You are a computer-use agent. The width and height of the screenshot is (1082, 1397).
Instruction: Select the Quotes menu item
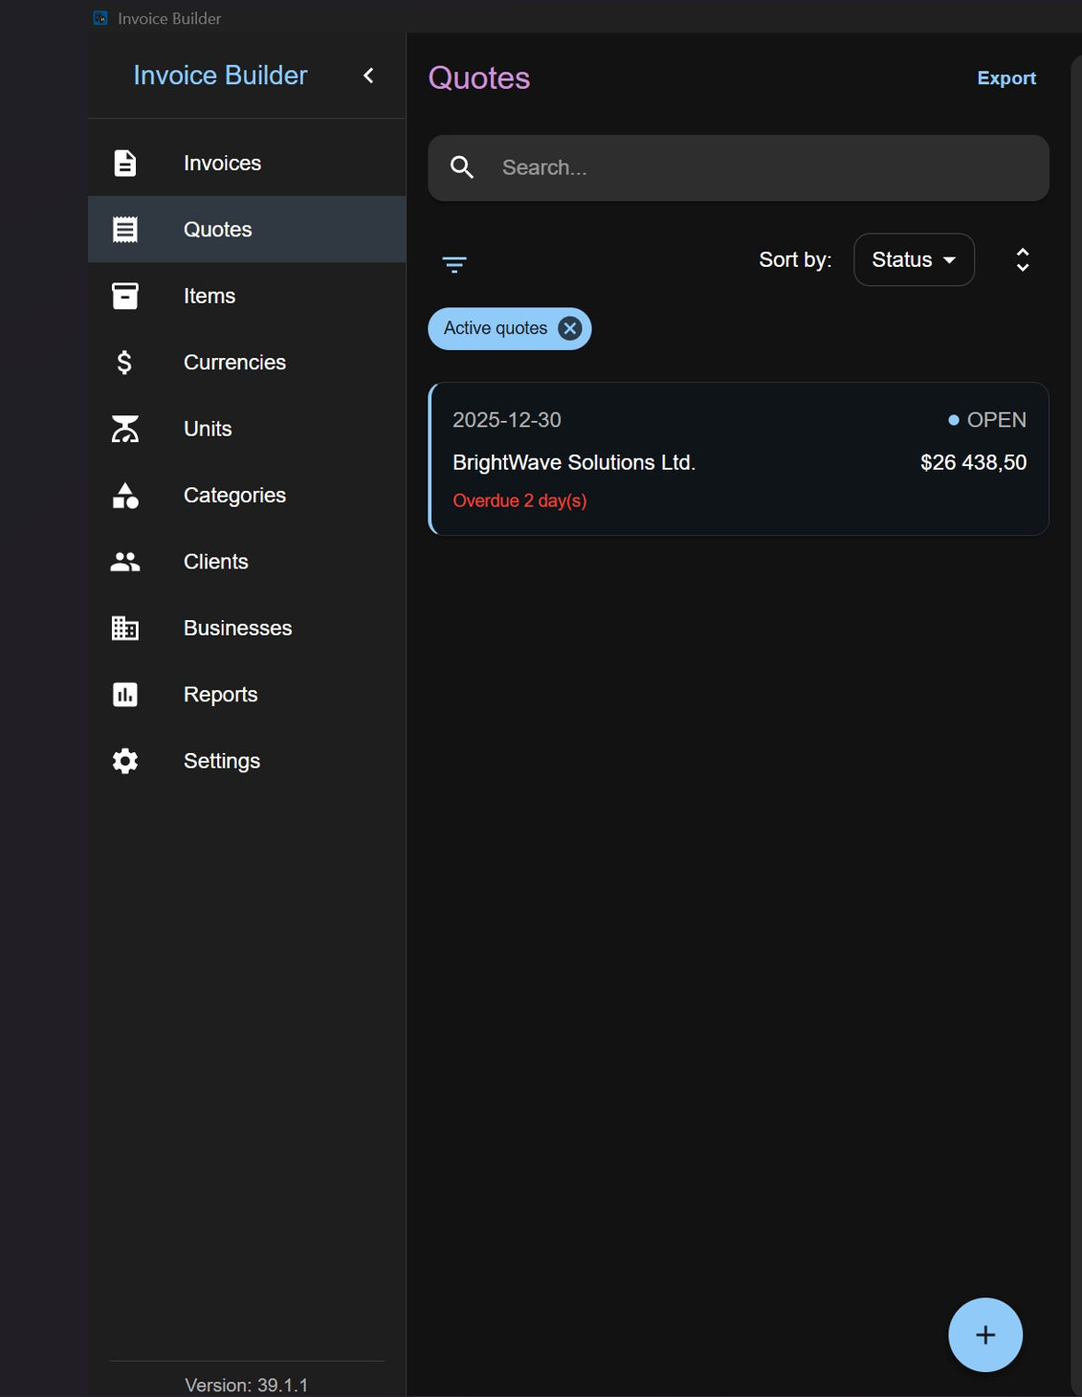[x=247, y=230]
